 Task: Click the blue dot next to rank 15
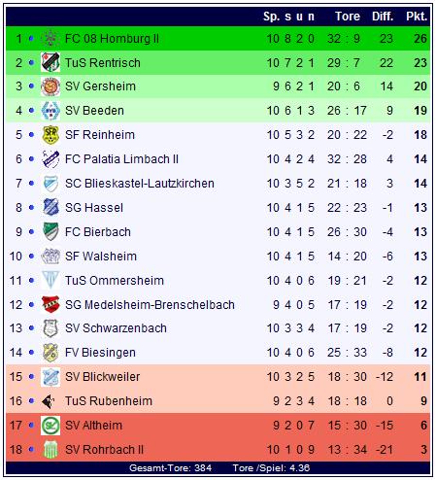31,377
